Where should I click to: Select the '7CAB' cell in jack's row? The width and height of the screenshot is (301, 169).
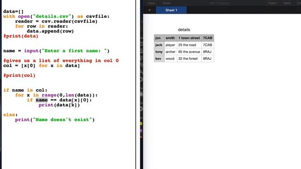click(208, 45)
